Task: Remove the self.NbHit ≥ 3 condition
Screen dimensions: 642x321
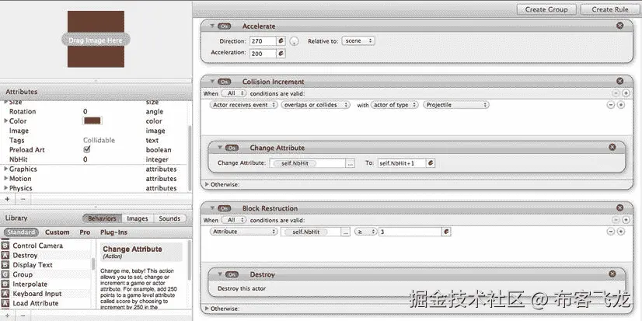Action: 610,232
